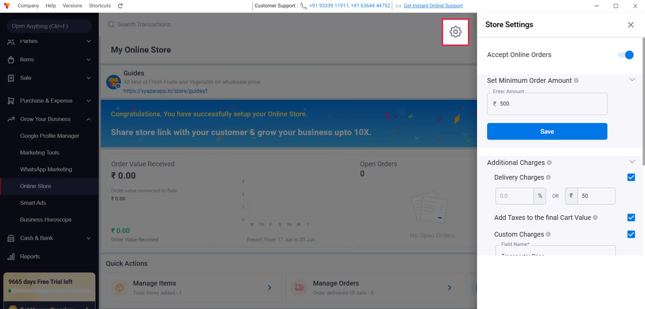
Task: Click the Enter Amount field
Action: [547, 104]
